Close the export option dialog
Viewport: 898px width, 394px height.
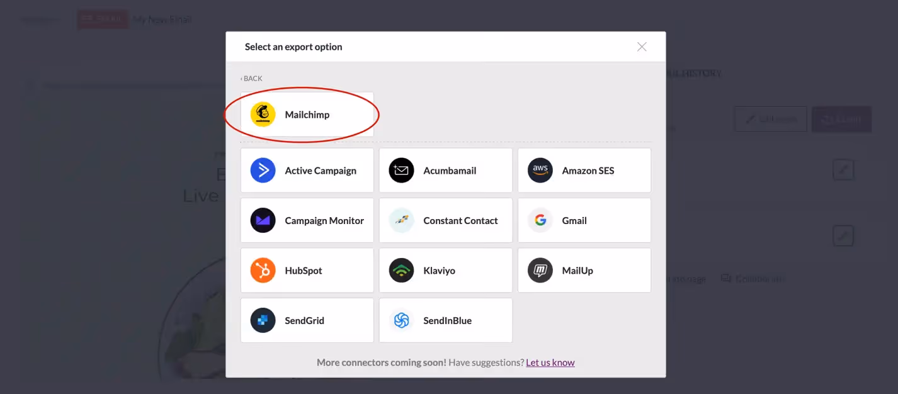pyautogui.click(x=642, y=47)
